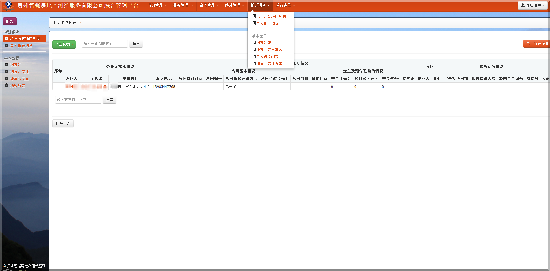The height and width of the screenshot is (271, 550).
Task: Click list icon beside 录入选项配置 in dropdown menu
Action: pos(254,57)
